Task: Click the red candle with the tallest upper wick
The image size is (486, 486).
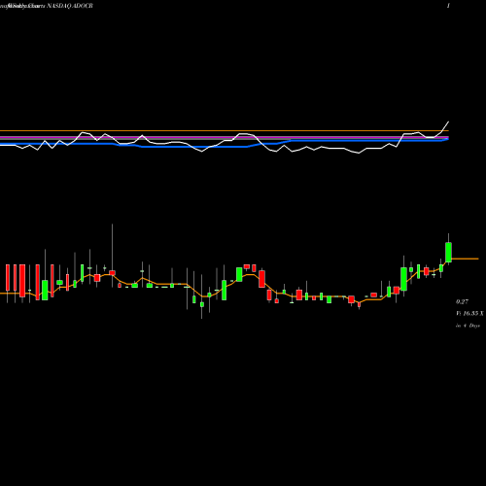Action: [x=112, y=273]
